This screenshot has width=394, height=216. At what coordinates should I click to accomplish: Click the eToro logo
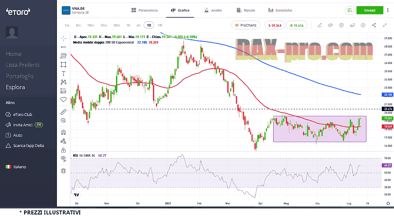pos(18,11)
